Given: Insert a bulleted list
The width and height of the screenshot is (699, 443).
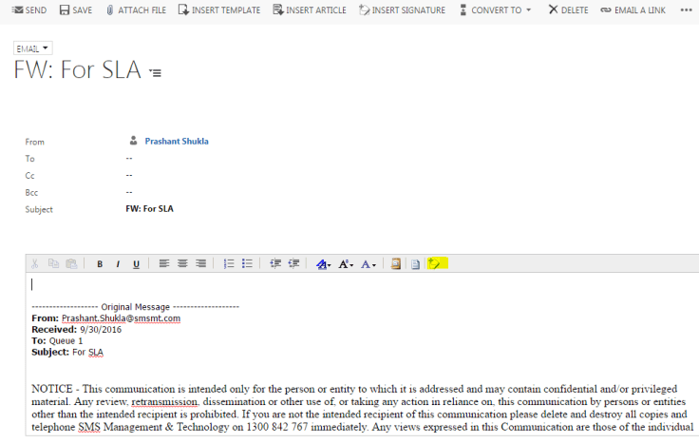Looking at the screenshot, I should click(x=247, y=264).
